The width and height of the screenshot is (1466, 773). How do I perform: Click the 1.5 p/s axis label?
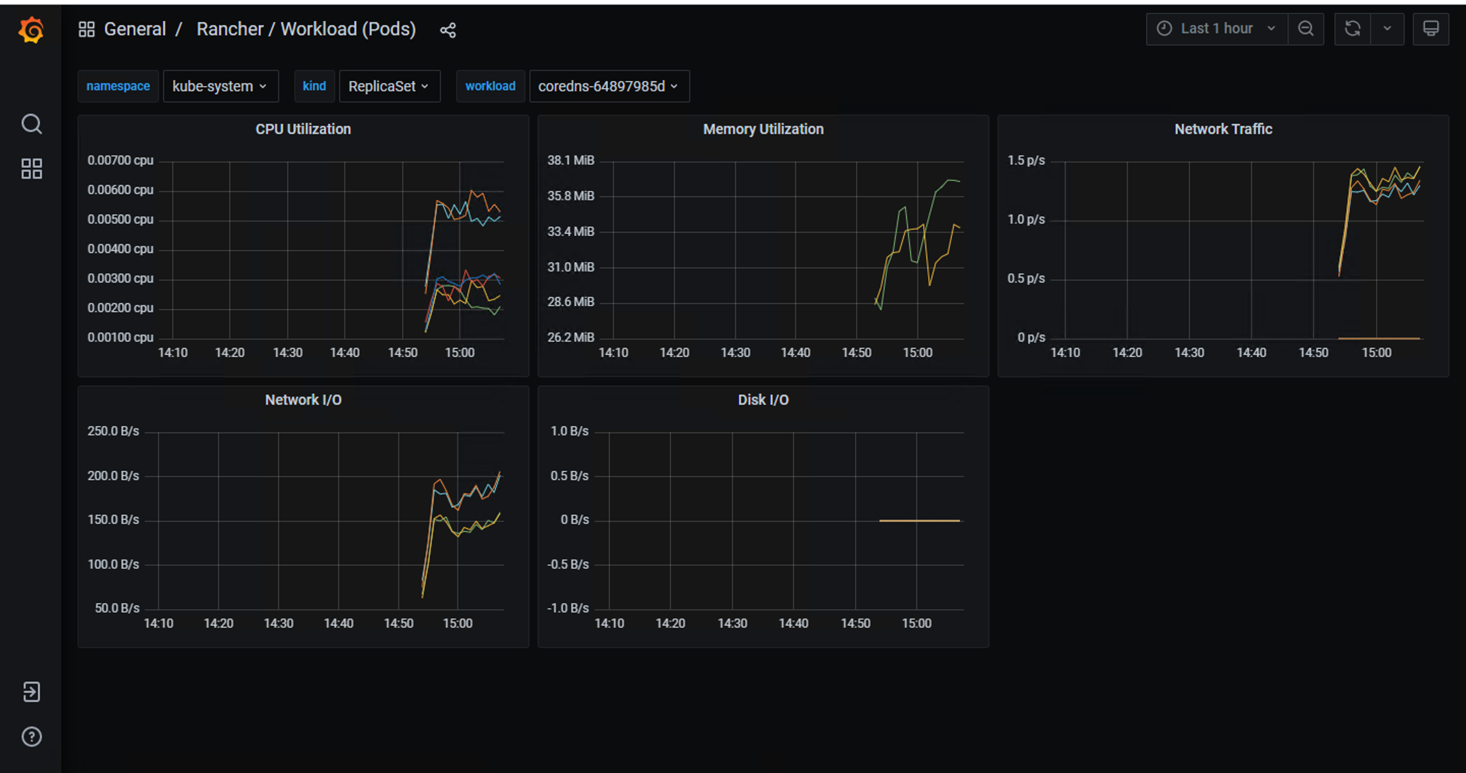1026,160
